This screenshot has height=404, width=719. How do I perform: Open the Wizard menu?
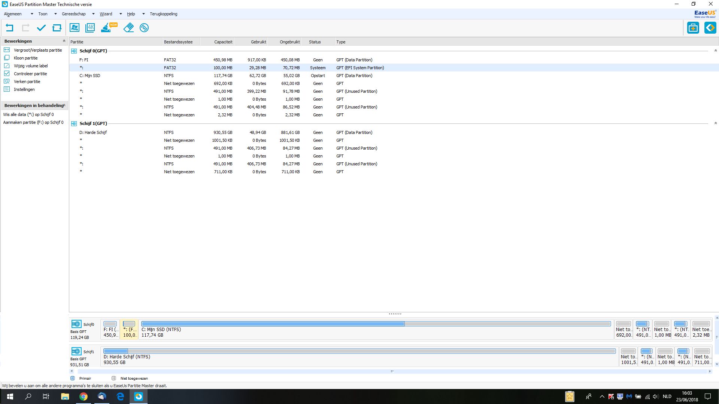(106, 14)
